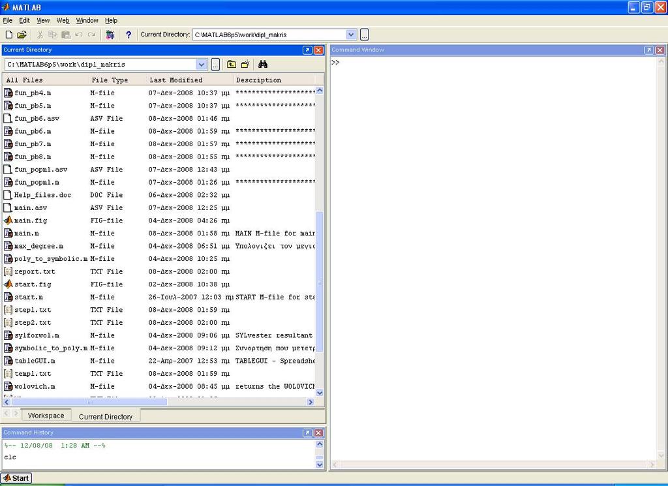Create a new M-file from the toolbar

coord(8,35)
